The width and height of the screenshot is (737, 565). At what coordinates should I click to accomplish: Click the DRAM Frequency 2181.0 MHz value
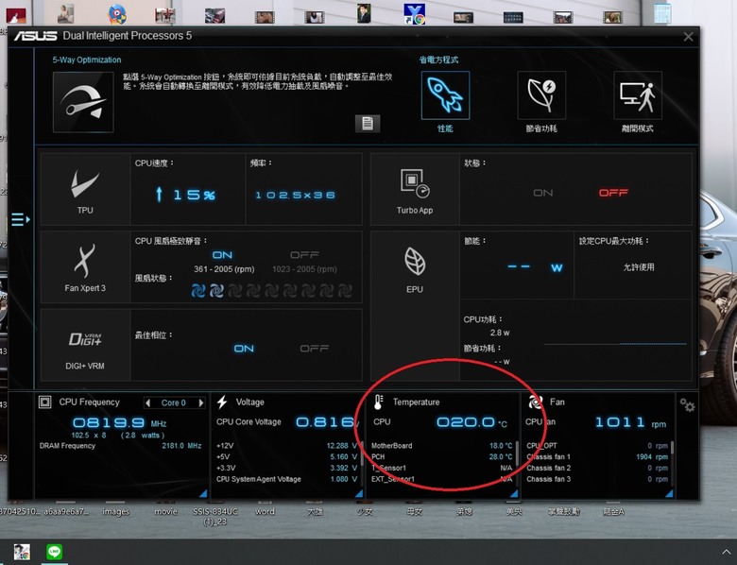(x=181, y=446)
